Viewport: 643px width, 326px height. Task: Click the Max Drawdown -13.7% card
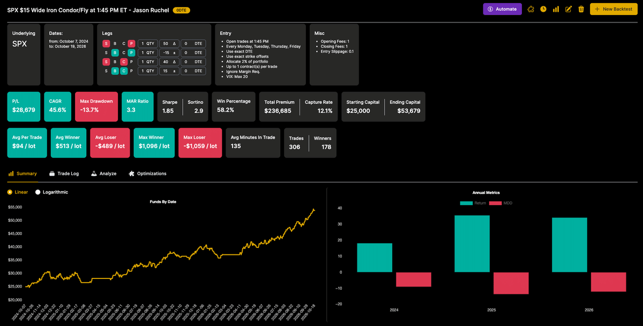pos(96,106)
